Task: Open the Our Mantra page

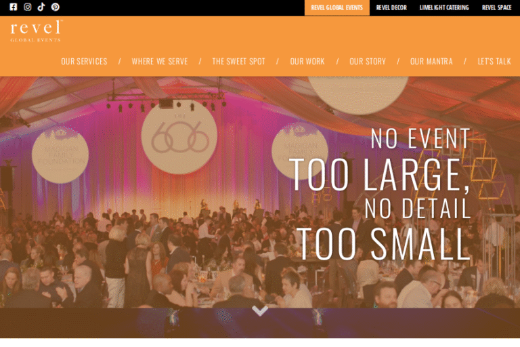Action: (431, 62)
